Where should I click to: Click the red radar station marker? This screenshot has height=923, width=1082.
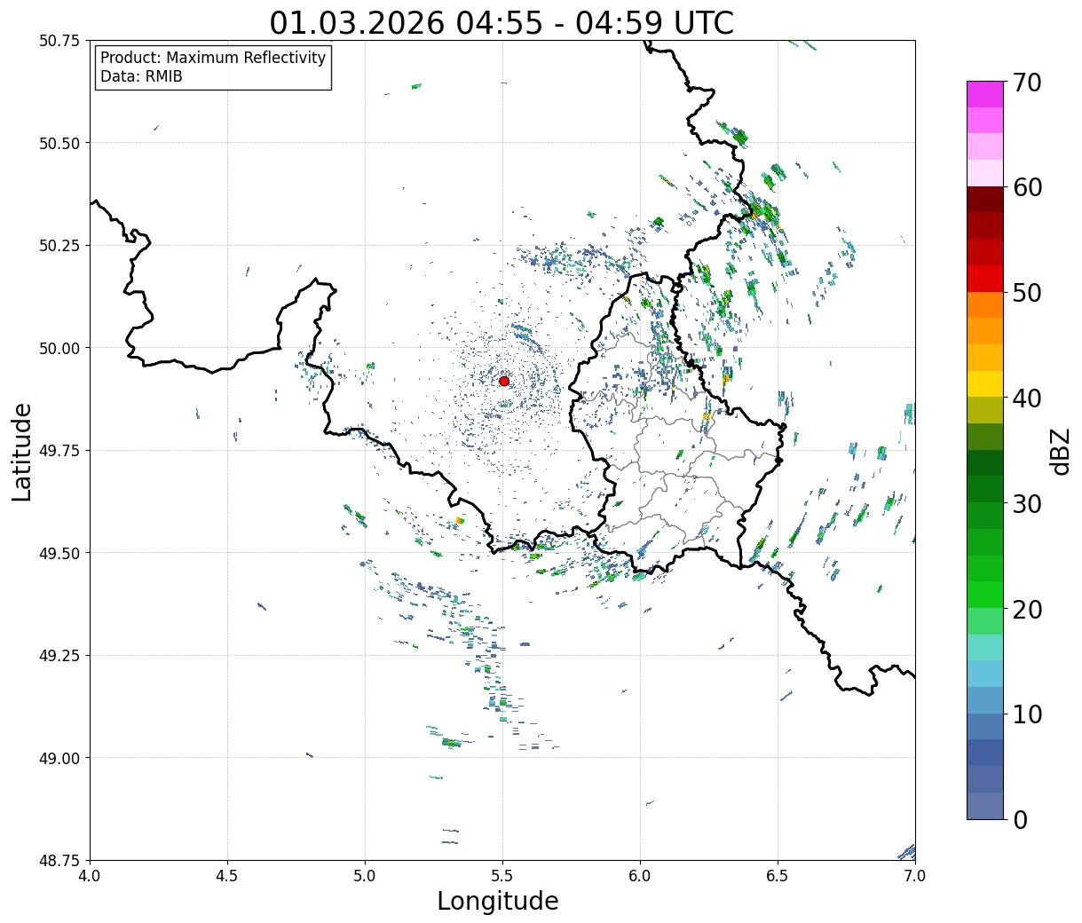coord(504,381)
